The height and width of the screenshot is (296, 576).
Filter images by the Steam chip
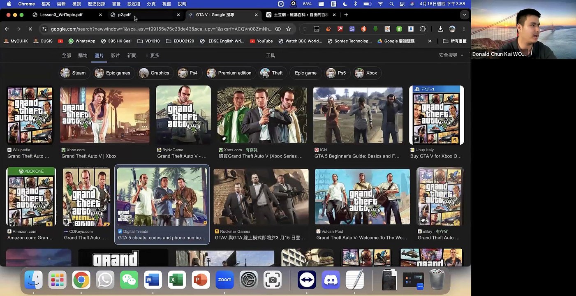pos(74,73)
